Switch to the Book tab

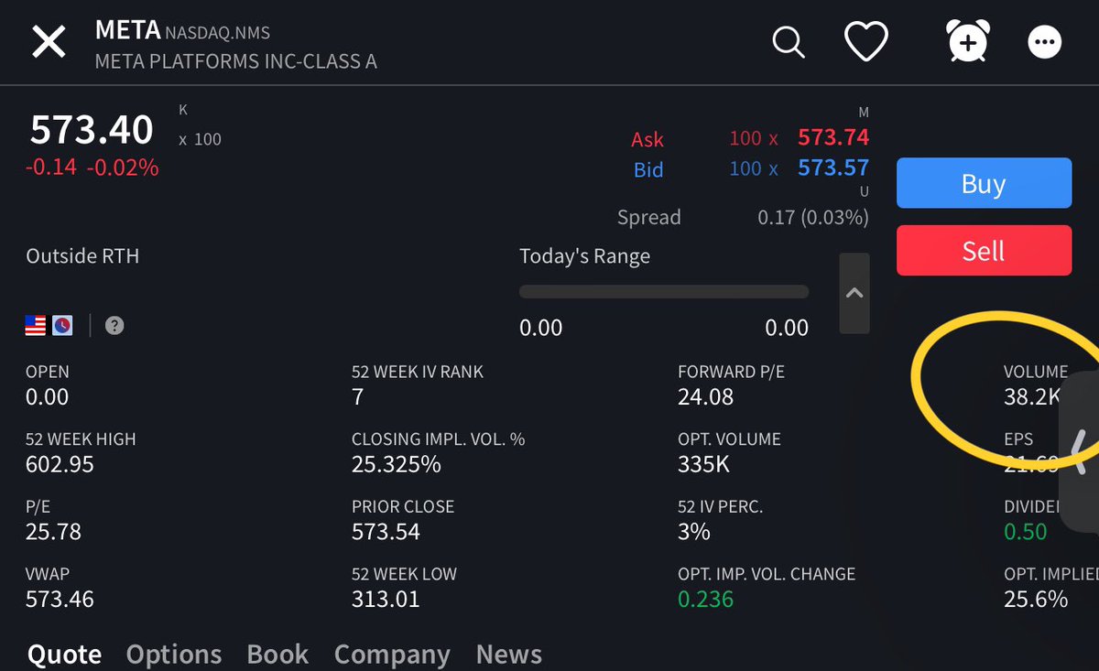tap(277, 654)
